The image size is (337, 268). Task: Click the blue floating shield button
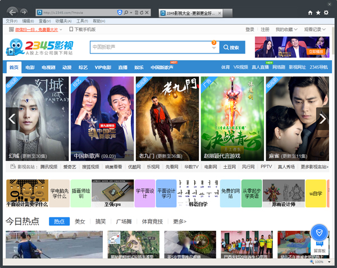tap(319, 233)
